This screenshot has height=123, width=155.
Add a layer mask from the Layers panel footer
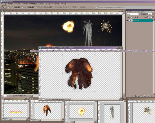139,96
